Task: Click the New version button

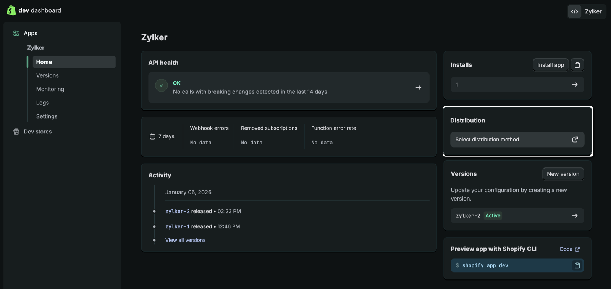Action: coord(563,174)
